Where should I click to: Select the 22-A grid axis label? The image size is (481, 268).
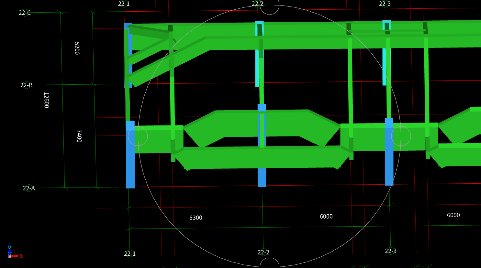[x=29, y=188]
